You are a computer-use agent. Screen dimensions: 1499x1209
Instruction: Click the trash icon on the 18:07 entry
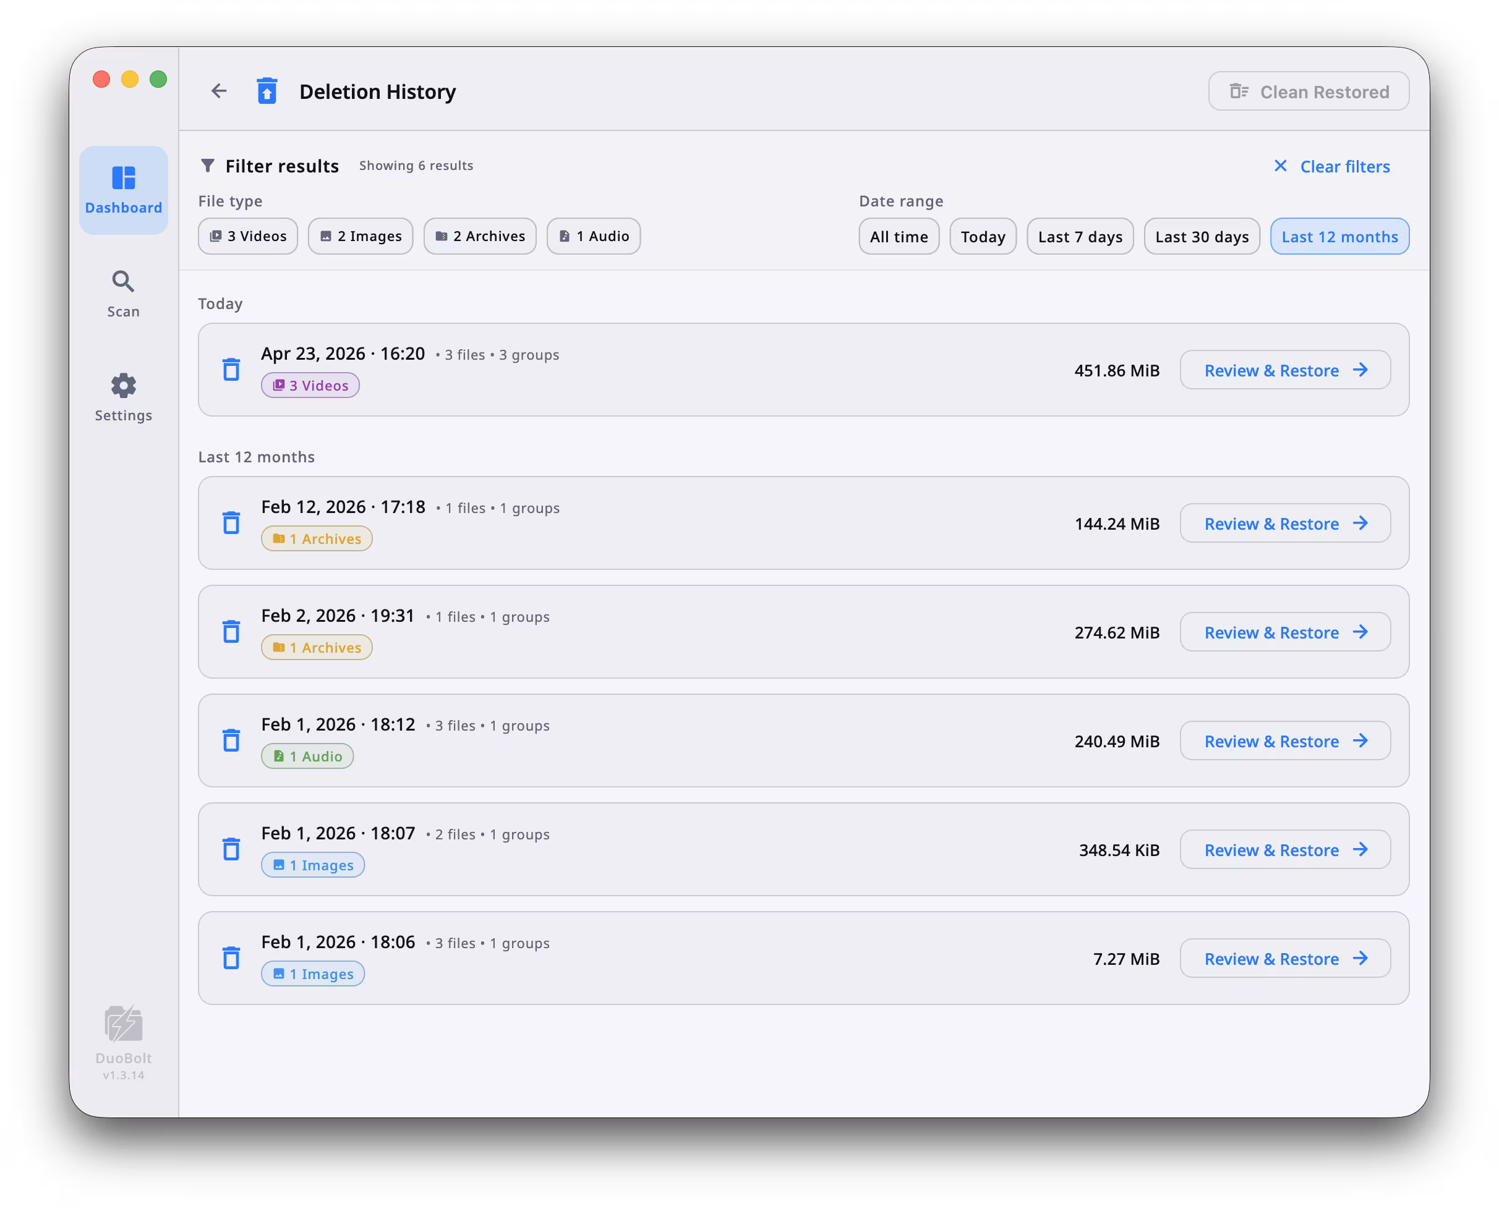tap(231, 848)
